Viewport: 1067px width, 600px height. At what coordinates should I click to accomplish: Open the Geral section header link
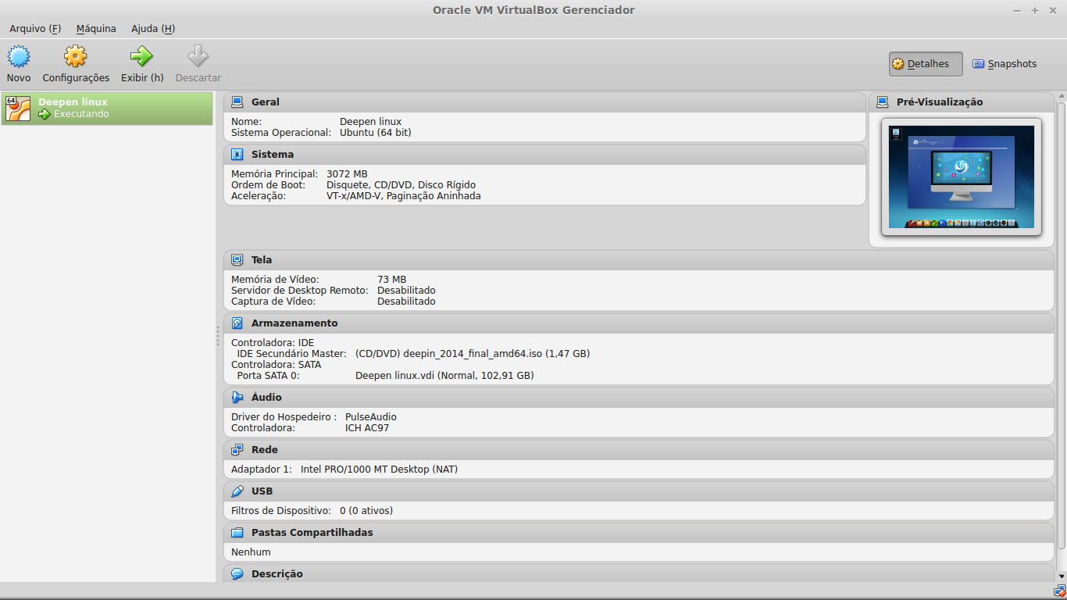[x=266, y=102]
